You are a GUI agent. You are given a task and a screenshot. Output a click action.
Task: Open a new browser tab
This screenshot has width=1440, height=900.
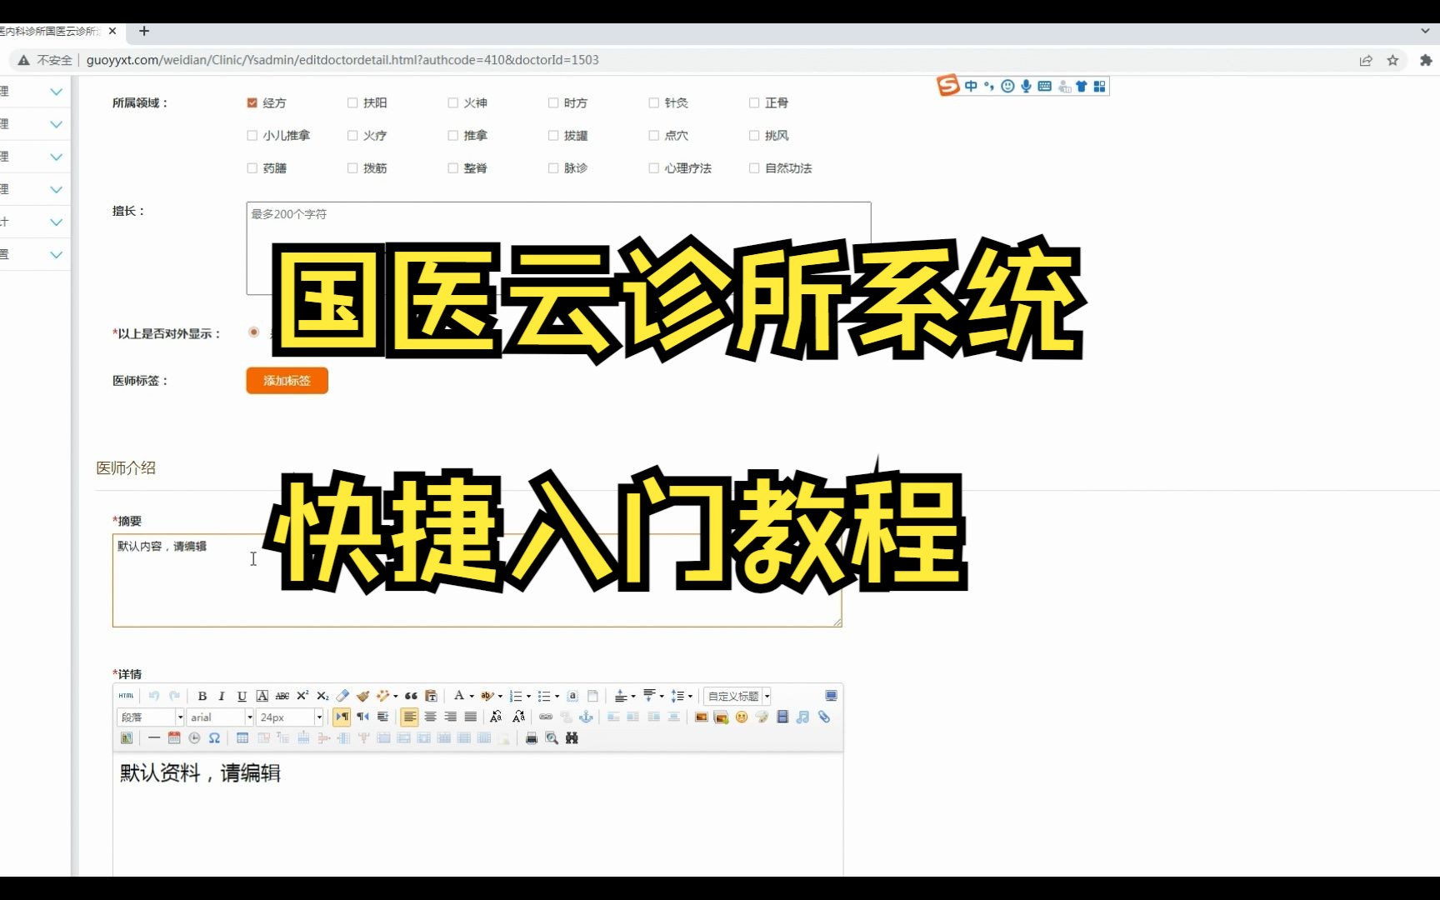[x=144, y=31]
